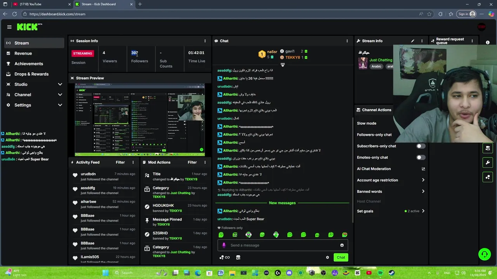Click the Chat send button
The height and width of the screenshot is (279, 497).
pos(341,257)
